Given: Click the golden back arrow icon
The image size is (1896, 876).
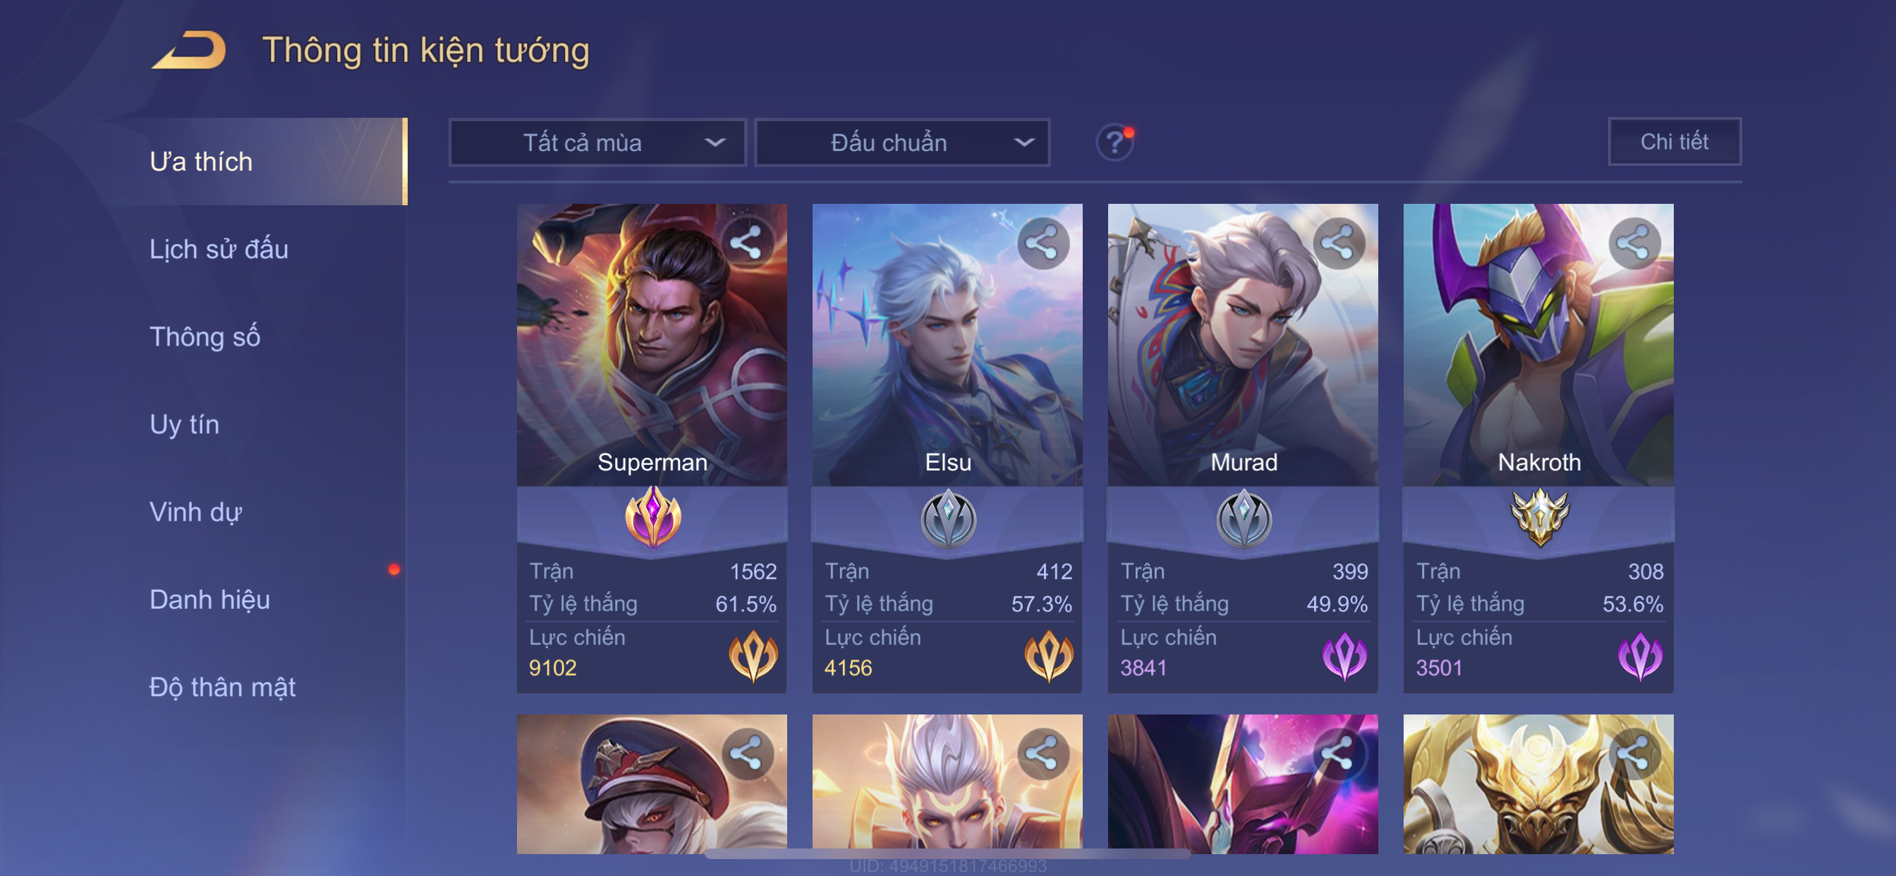Looking at the screenshot, I should point(188,51).
